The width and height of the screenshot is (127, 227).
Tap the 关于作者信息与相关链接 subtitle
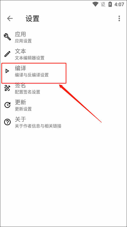pos(38,126)
